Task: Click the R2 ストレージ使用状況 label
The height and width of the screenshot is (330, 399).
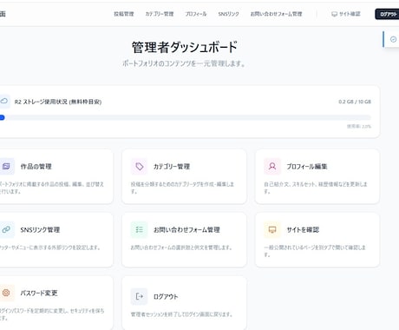Action: pos(58,102)
